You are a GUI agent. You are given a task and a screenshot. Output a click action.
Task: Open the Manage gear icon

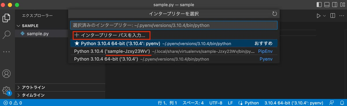[x=6, y=91]
